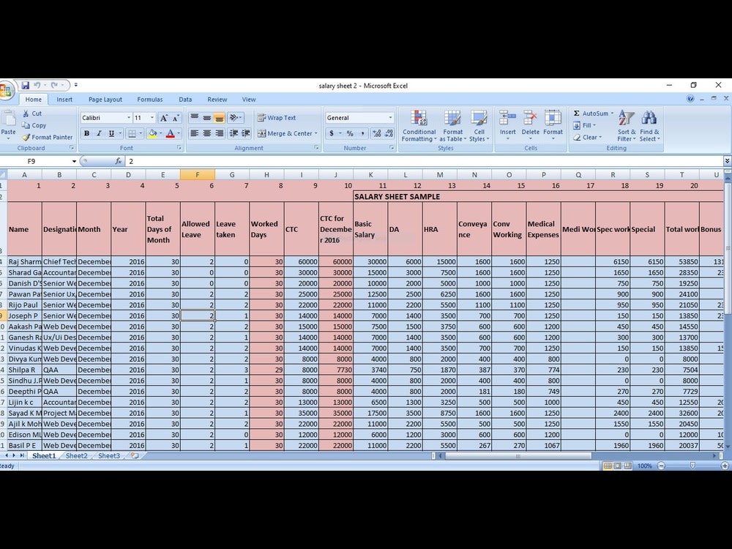Click the formula bar input

click(x=424, y=161)
